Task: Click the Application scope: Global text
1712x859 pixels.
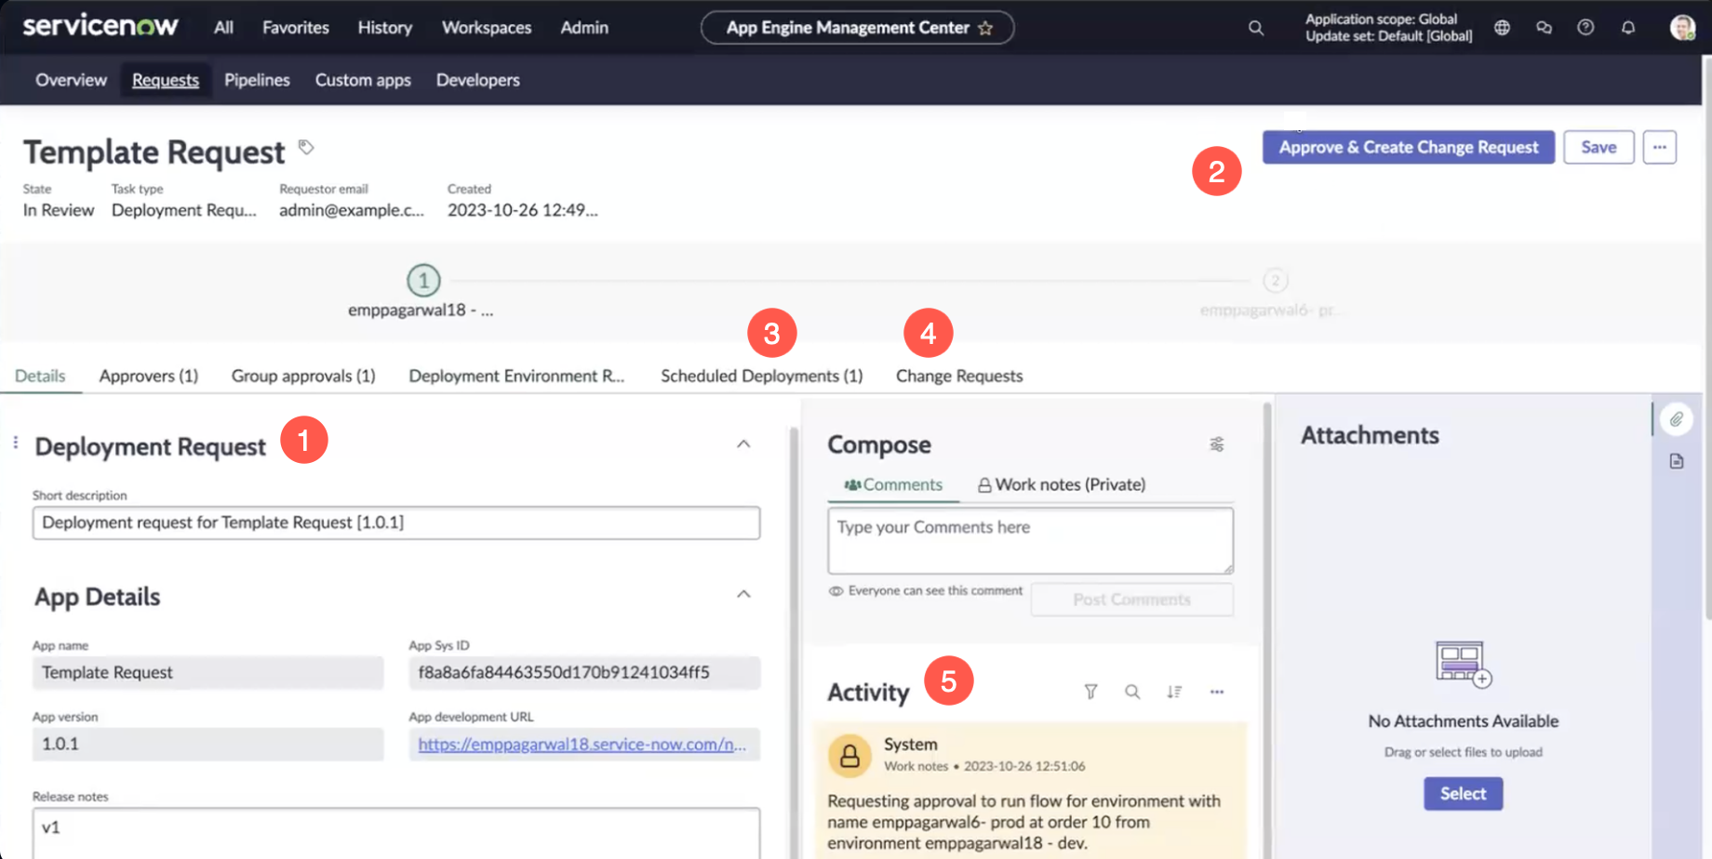Action: tap(1381, 19)
